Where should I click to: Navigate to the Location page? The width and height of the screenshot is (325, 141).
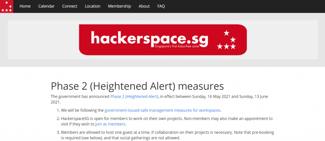(x=93, y=6)
